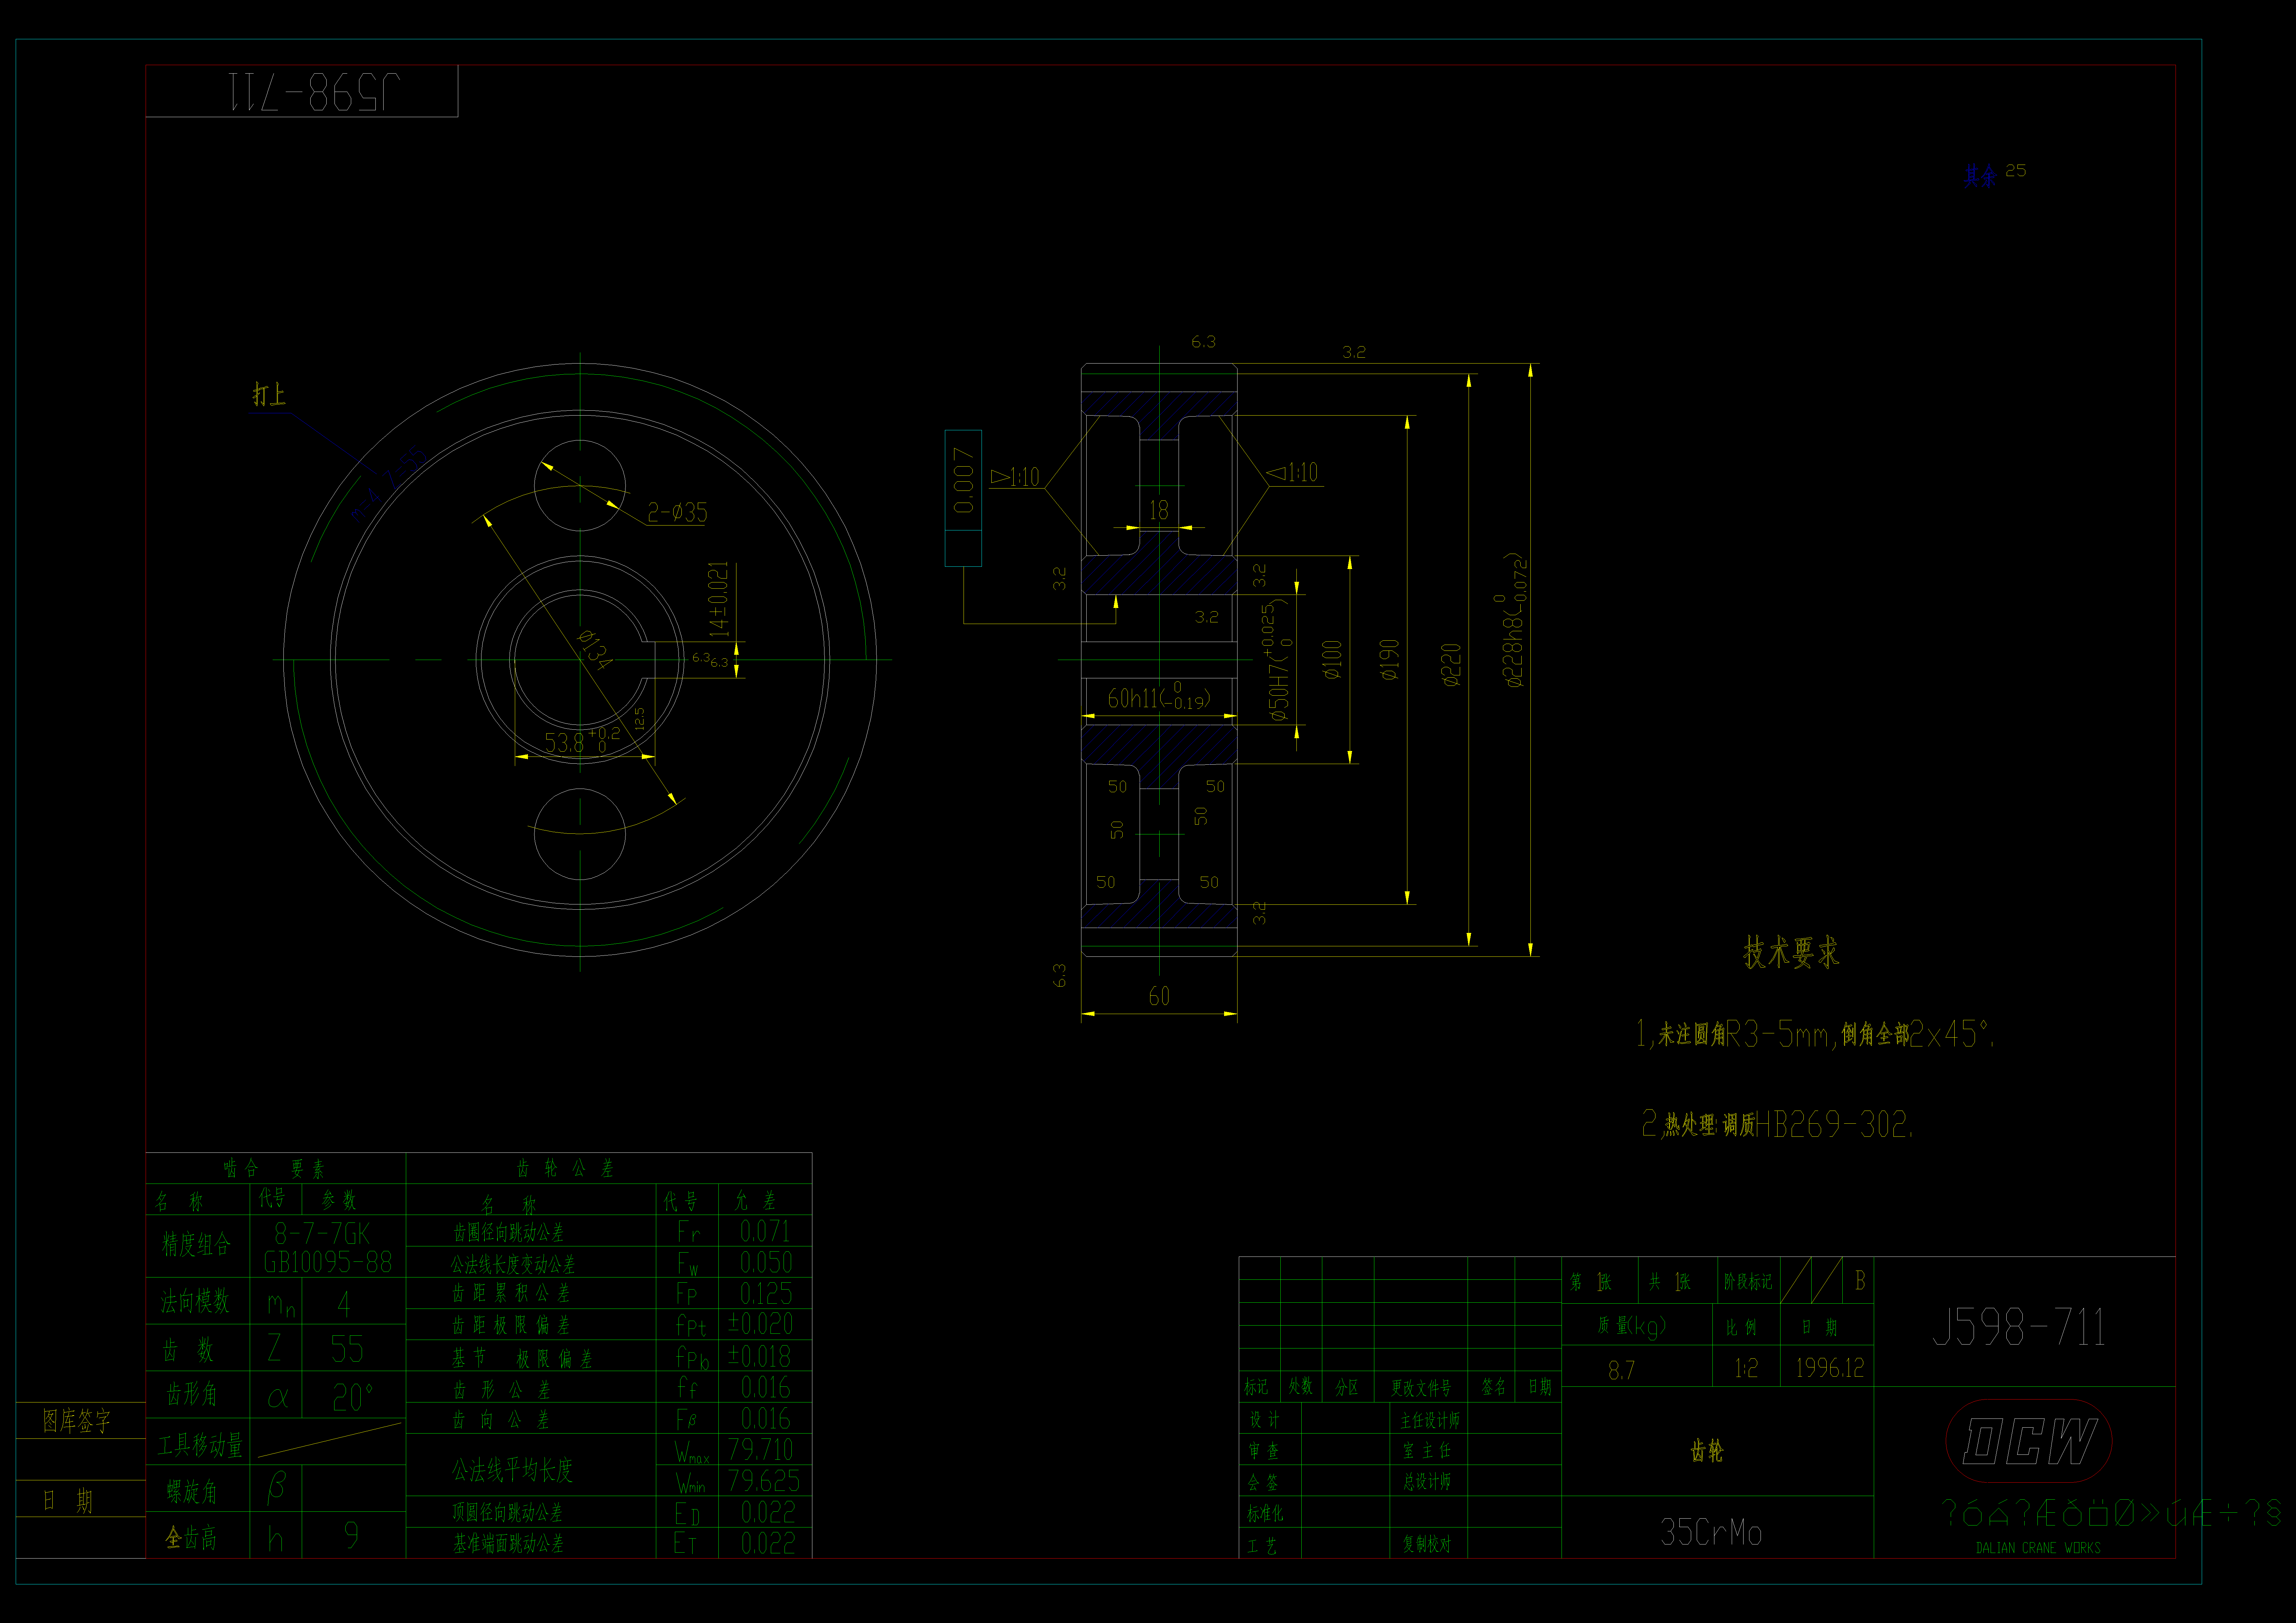Select the "ø100" hub diameter dimension

point(1332,660)
